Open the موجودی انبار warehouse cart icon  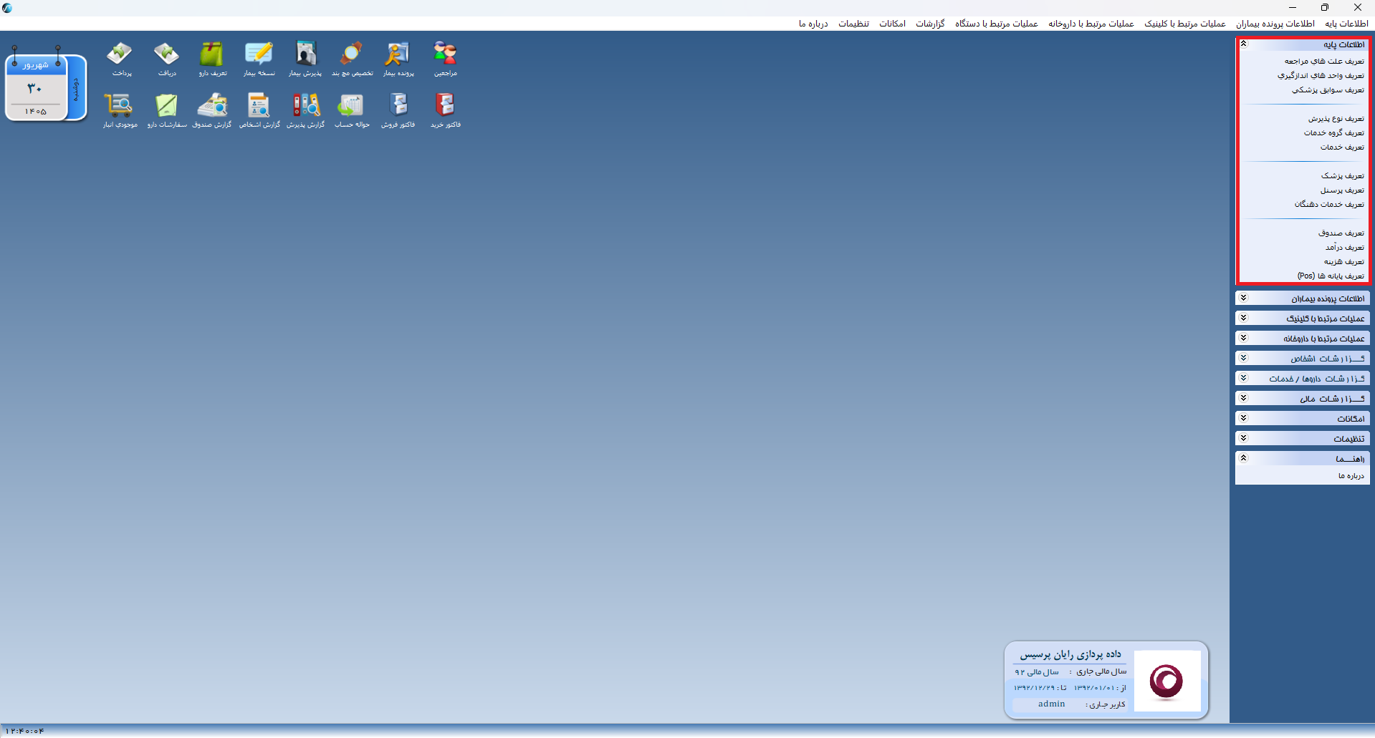click(120, 110)
